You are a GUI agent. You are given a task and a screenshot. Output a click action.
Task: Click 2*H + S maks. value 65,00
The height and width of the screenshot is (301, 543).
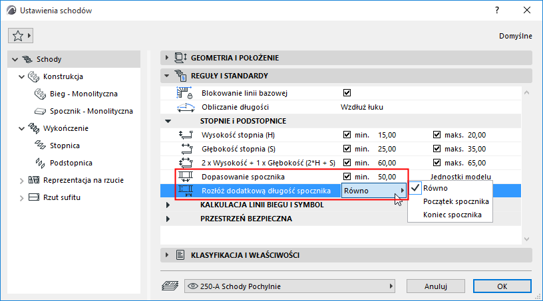pos(477,163)
